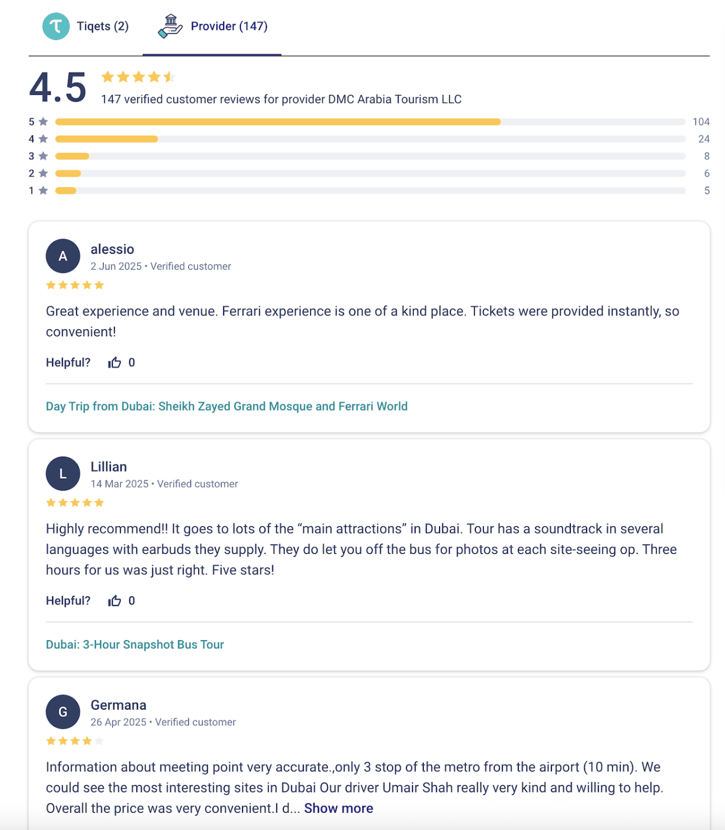This screenshot has width=725, height=830.
Task: Filter reviews by the 5-star bar
Action: (370, 122)
